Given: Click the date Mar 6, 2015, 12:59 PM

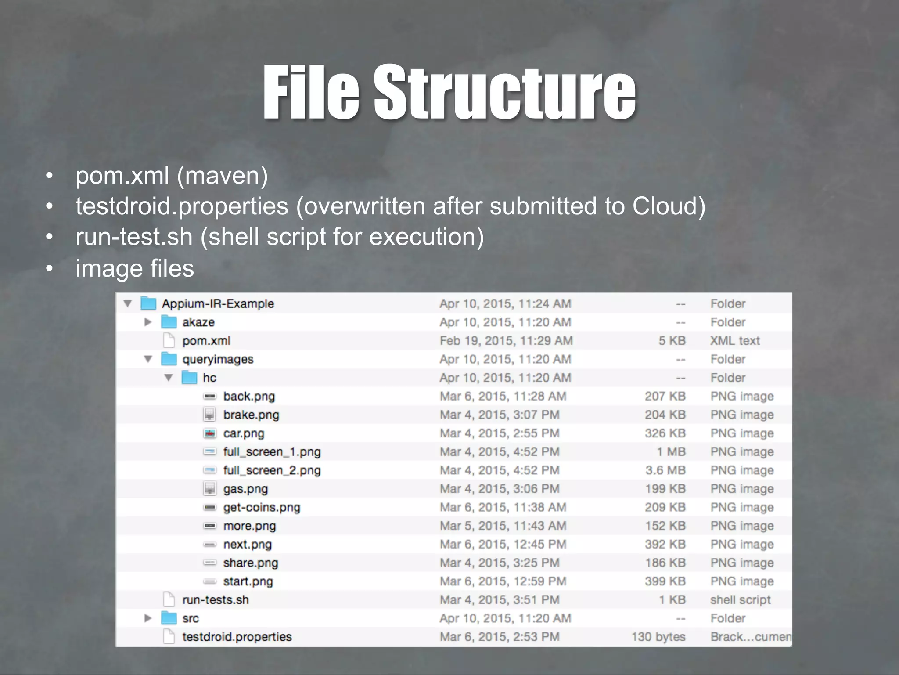Looking at the screenshot, I should [x=503, y=581].
